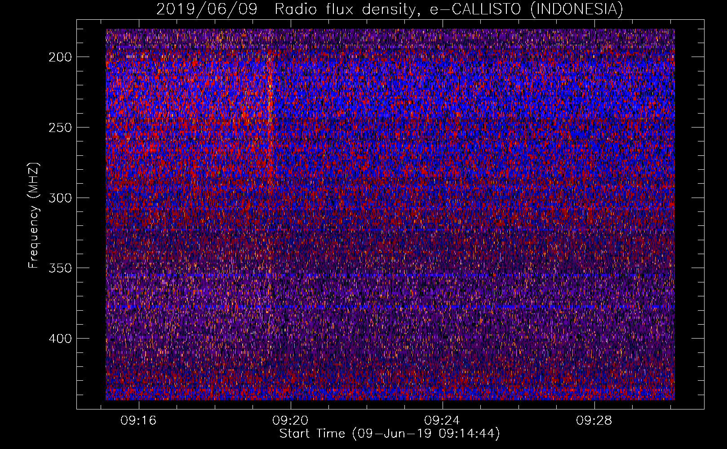Click the "Start Time (09-Jun-19 09:14:44)" label
This screenshot has height=449, width=727.
390,434
